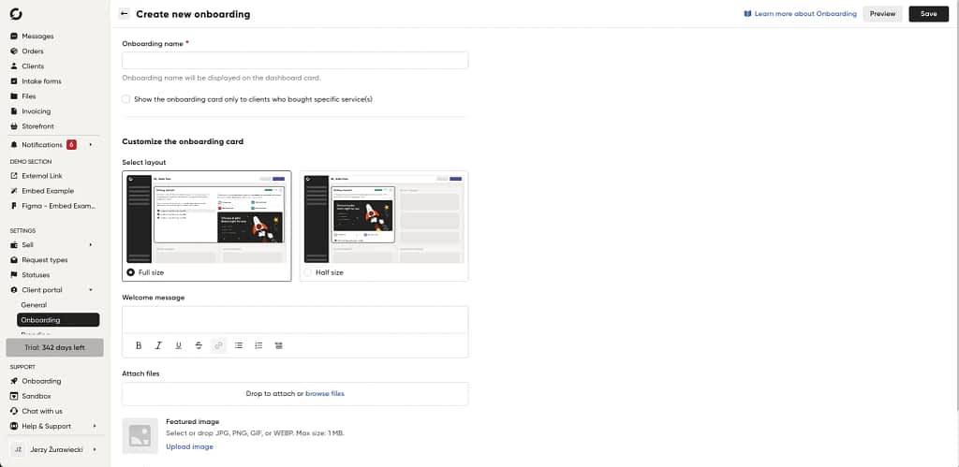Insert a bulleted list
This screenshot has width=959, height=467.
(x=239, y=345)
